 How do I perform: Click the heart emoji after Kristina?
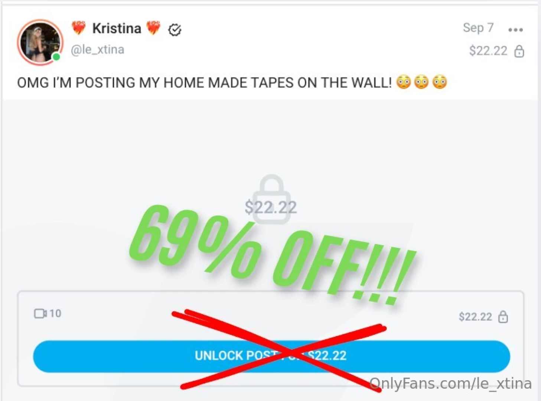pyautogui.click(x=153, y=28)
